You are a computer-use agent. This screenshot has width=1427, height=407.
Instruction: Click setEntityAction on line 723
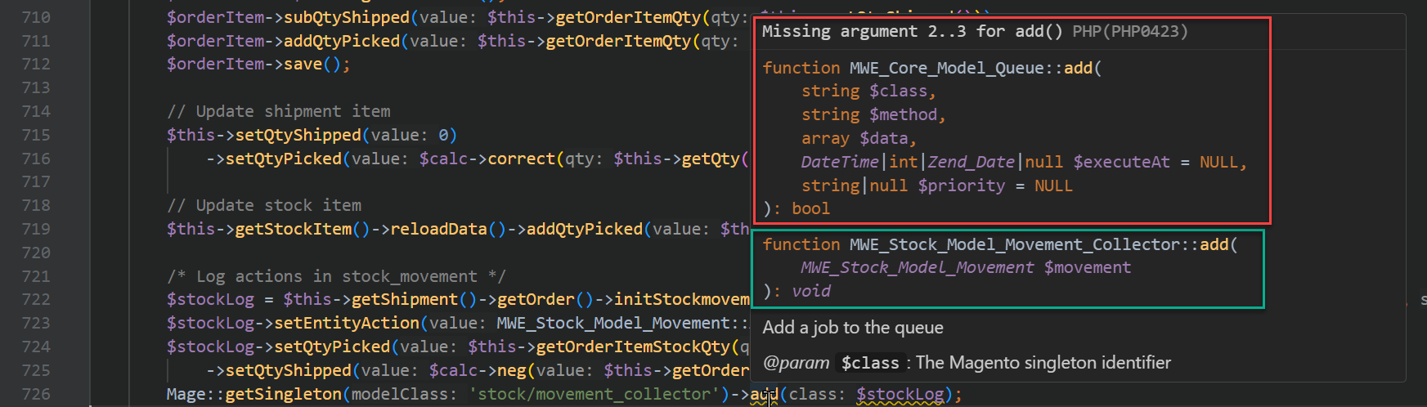tap(347, 323)
